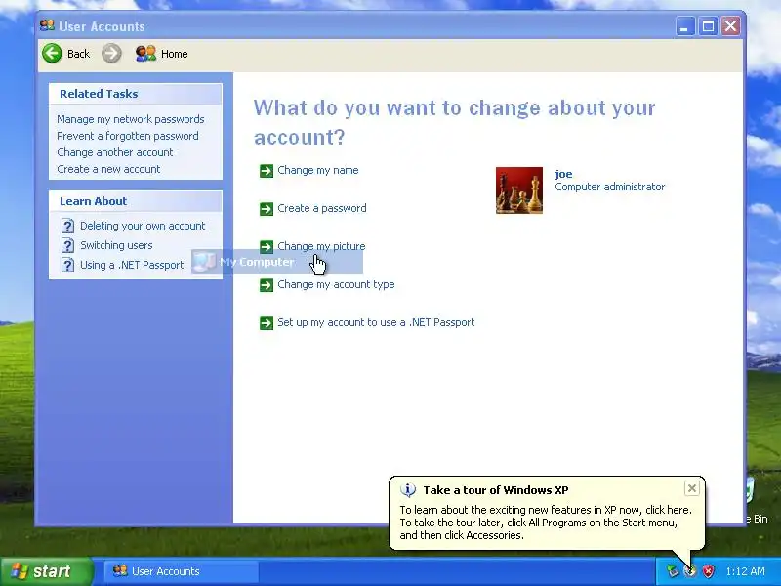
Task: Choose Set up my account to use .NET Passport
Action: [376, 322]
